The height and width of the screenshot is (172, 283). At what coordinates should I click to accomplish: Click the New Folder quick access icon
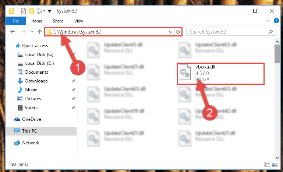click(x=32, y=11)
